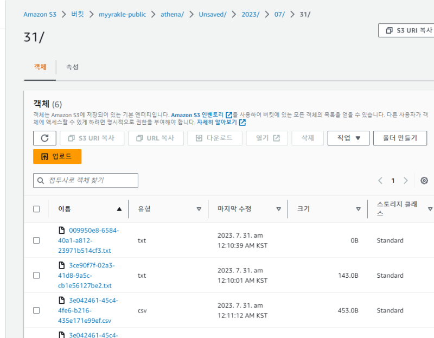434x338 pixels.
Task: Select the 객체 tab
Action: coord(40,67)
